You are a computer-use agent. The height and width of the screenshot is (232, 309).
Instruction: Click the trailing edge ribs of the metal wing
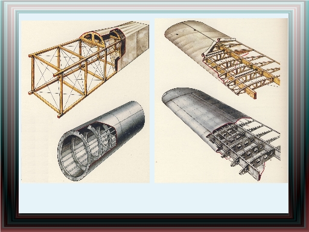(266, 131)
